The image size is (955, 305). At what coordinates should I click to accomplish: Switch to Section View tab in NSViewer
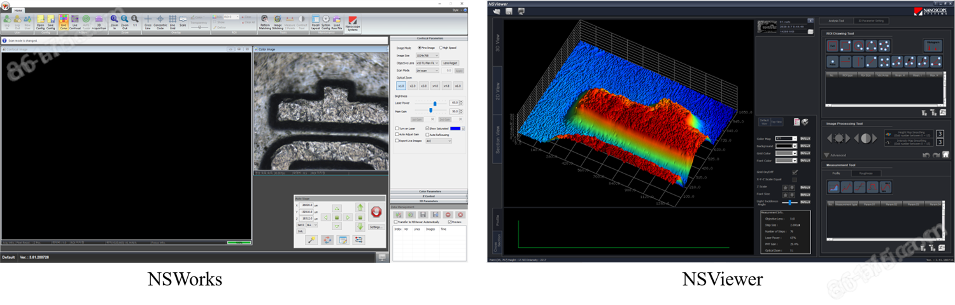tap(497, 138)
